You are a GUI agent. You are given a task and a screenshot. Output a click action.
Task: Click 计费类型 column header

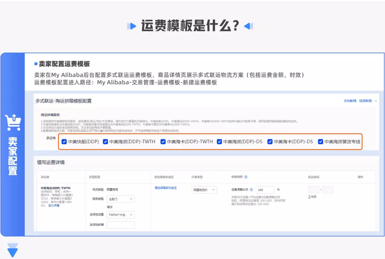pos(197,177)
